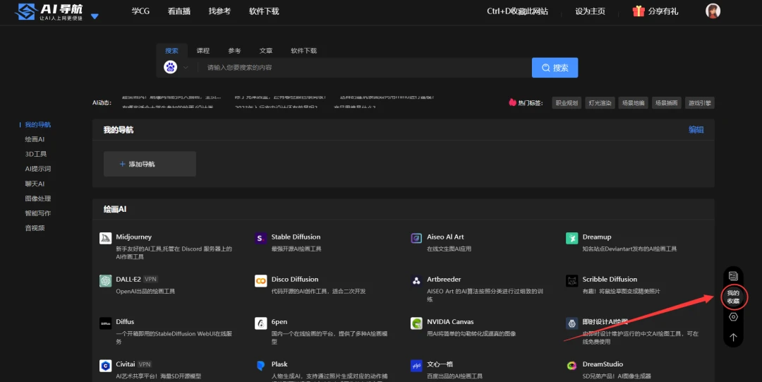Open the Diffus icon
762x382 pixels.
click(x=105, y=323)
